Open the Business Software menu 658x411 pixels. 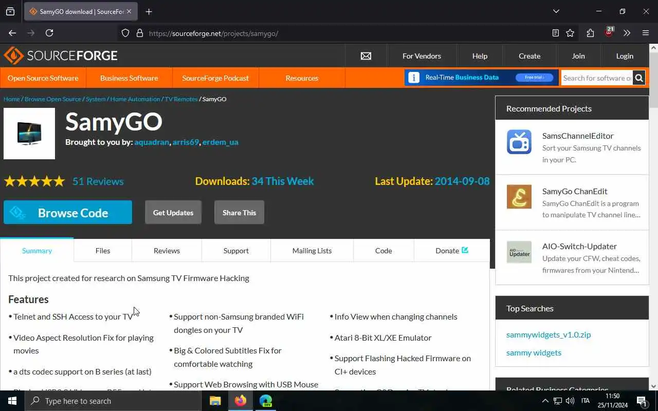[129, 78]
